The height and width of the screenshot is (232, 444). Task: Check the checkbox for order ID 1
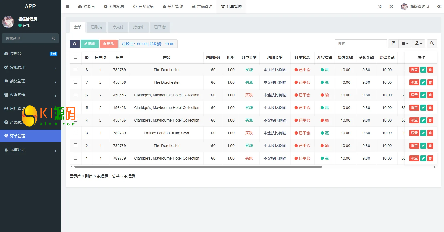pos(75,158)
